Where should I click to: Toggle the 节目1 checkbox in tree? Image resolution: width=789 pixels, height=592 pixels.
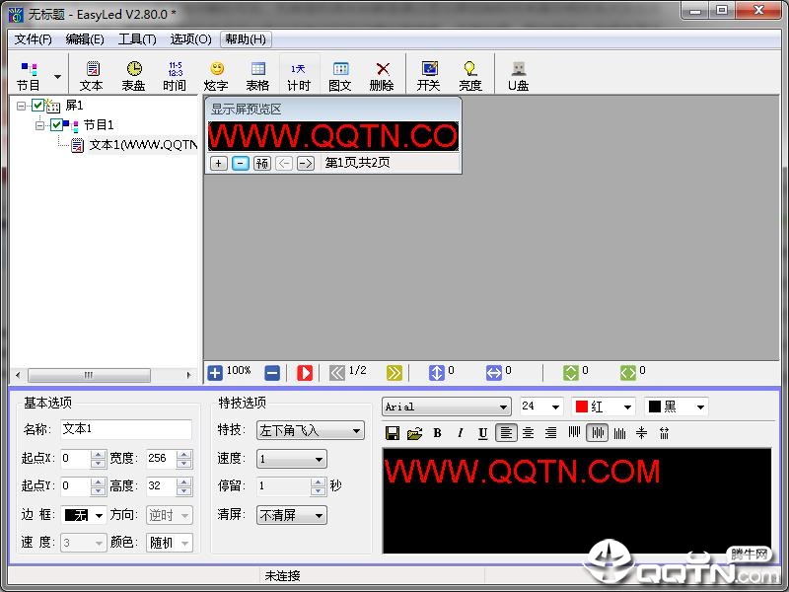[56, 124]
